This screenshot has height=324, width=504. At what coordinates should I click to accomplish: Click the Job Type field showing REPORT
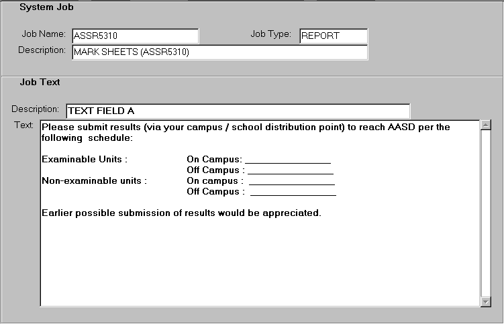[x=334, y=36]
